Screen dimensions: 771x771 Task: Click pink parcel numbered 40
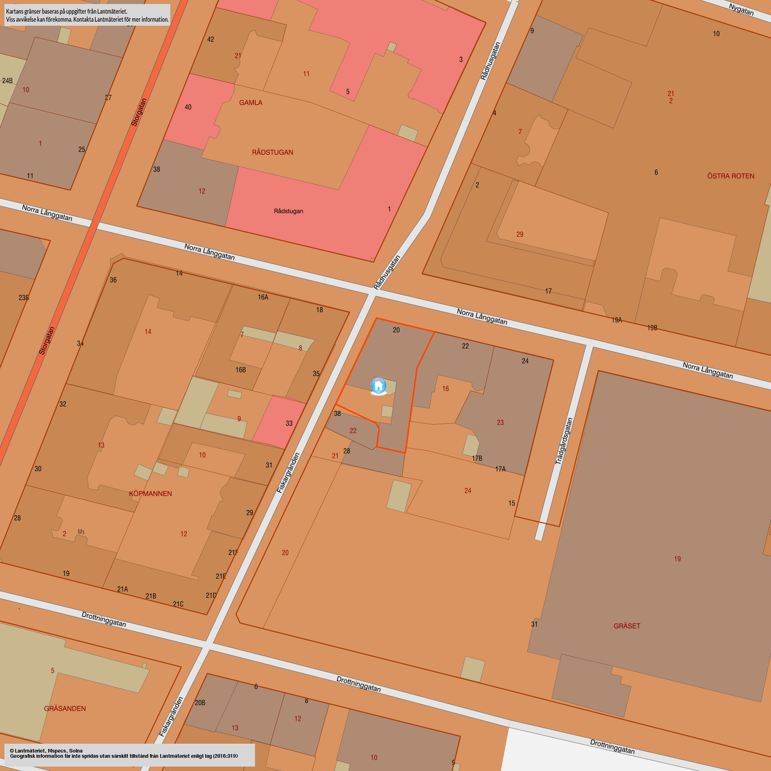[188, 107]
